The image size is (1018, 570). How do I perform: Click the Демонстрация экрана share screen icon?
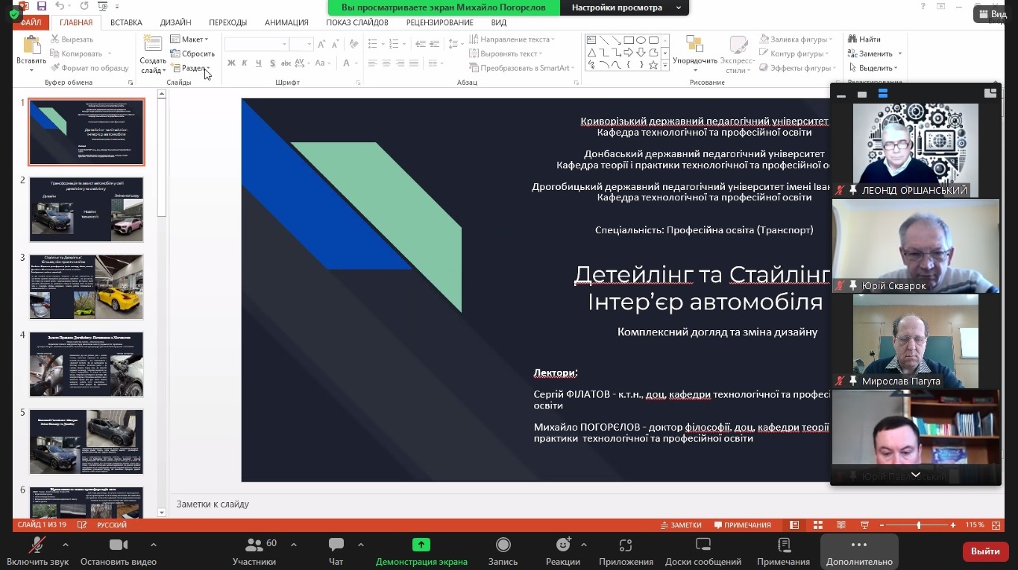(x=421, y=545)
